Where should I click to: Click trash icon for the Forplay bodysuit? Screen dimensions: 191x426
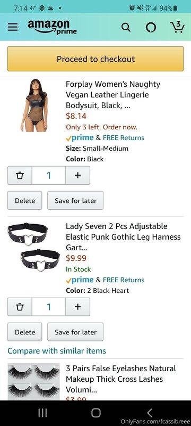[x=20, y=176]
